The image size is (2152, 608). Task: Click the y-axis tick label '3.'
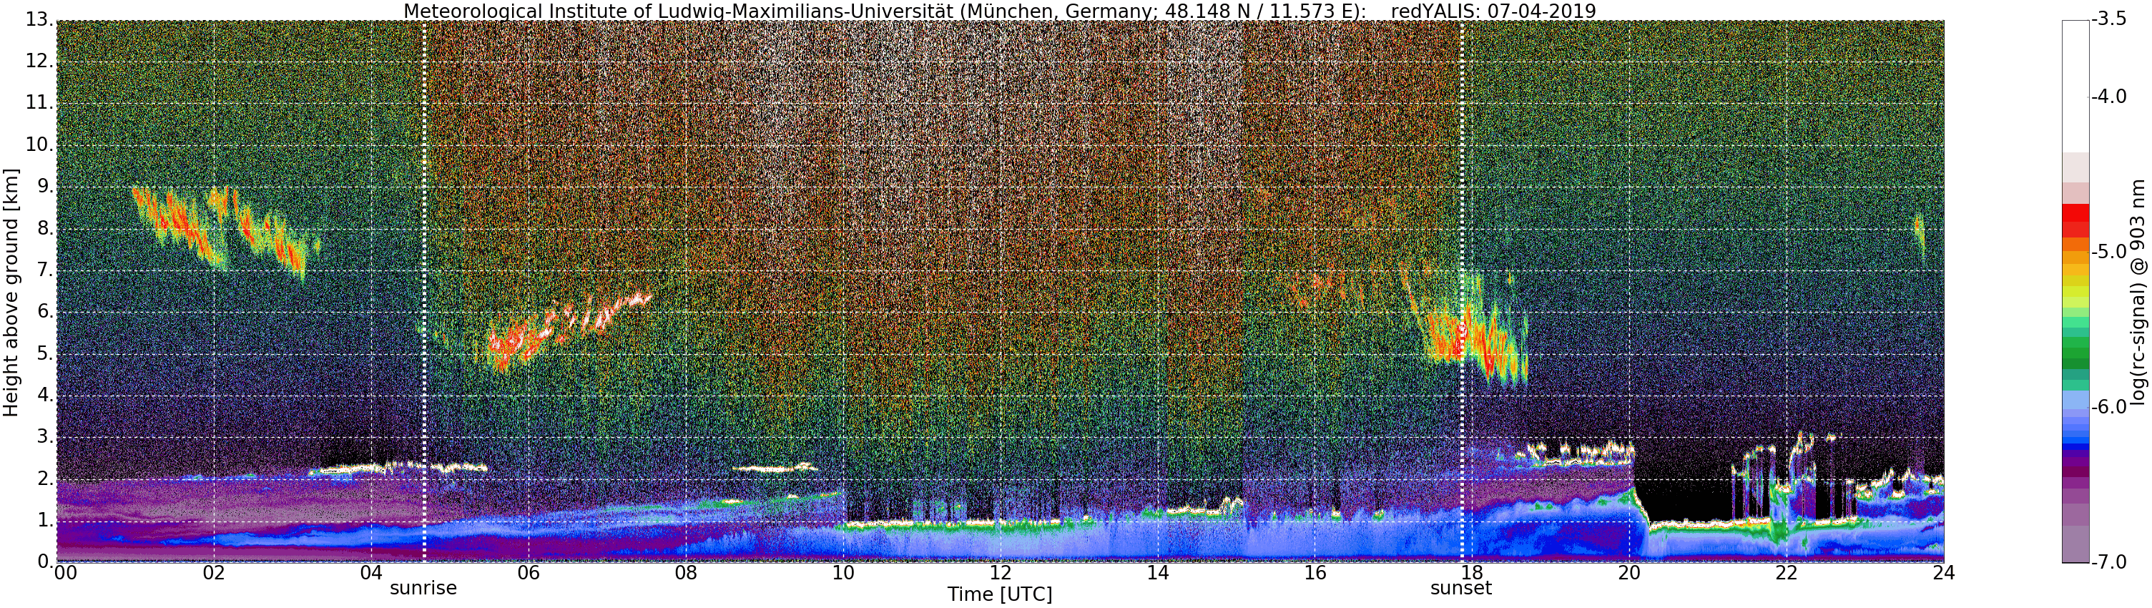coord(44,437)
